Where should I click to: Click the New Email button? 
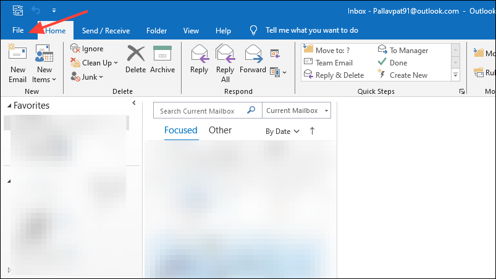tap(17, 64)
